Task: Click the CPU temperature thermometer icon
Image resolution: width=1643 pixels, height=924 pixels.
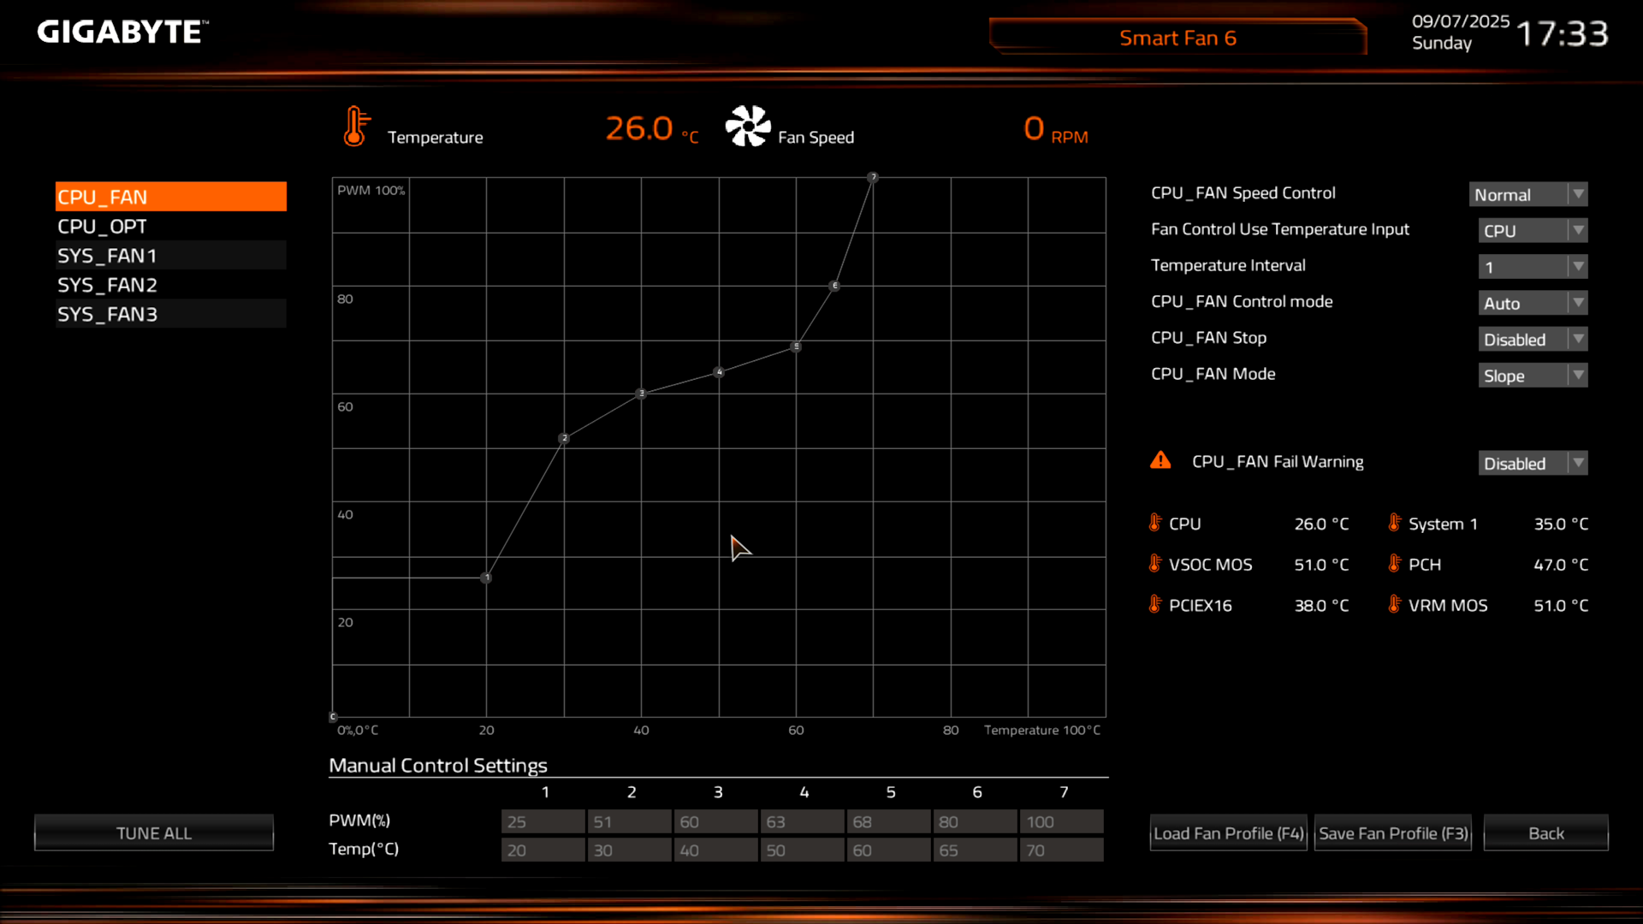Action: click(1155, 523)
